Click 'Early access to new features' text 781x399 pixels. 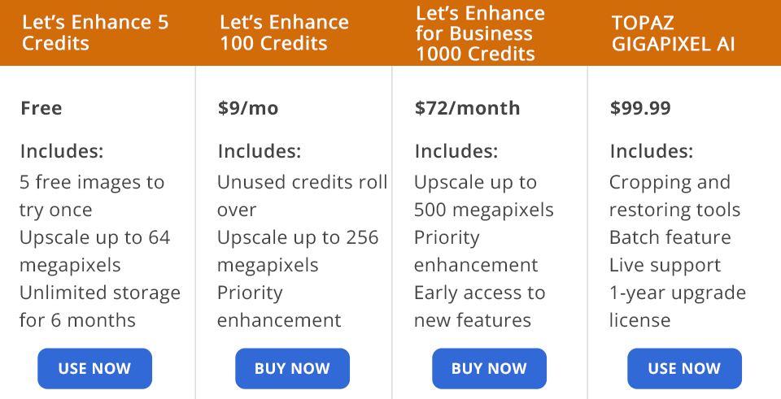click(479, 306)
